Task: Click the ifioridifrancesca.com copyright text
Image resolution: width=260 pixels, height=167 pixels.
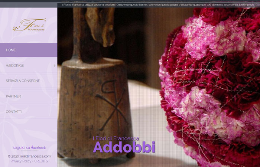Action: (29, 156)
